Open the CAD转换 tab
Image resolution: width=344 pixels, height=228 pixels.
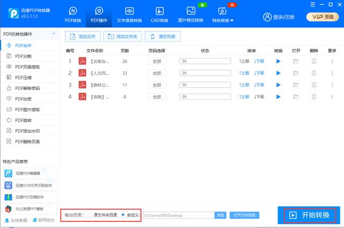pyautogui.click(x=160, y=14)
